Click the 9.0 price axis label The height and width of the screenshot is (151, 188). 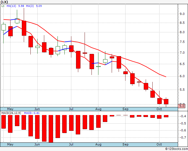pos(182,14)
